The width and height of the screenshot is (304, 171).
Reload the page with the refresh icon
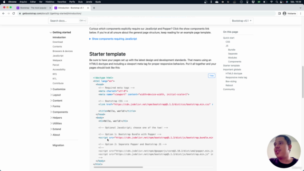(x=14, y=13)
